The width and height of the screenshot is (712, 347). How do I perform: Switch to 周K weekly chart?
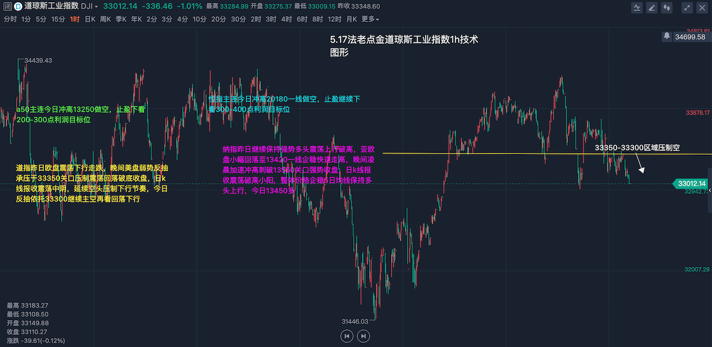pyautogui.click(x=105, y=19)
